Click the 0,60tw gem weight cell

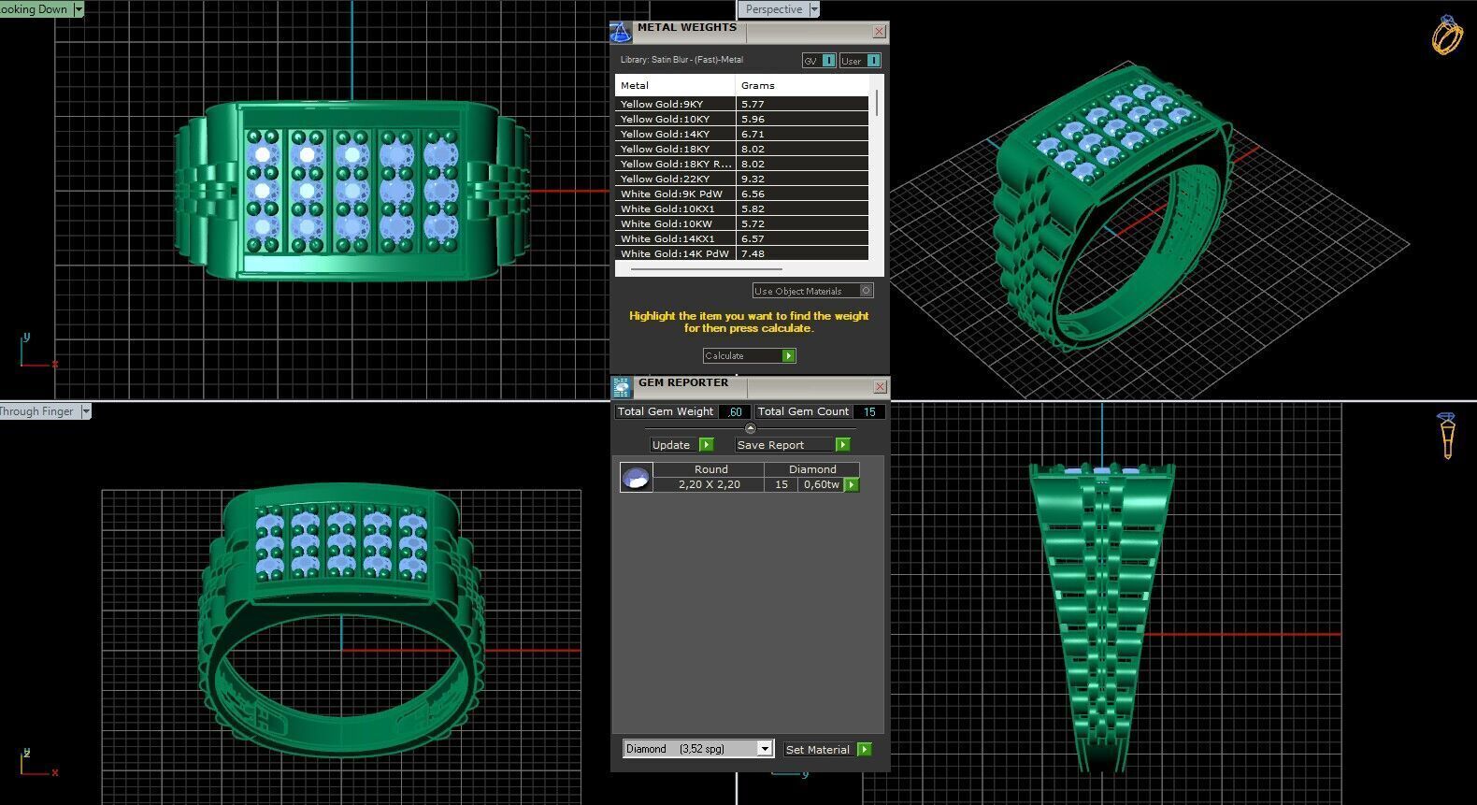click(821, 484)
